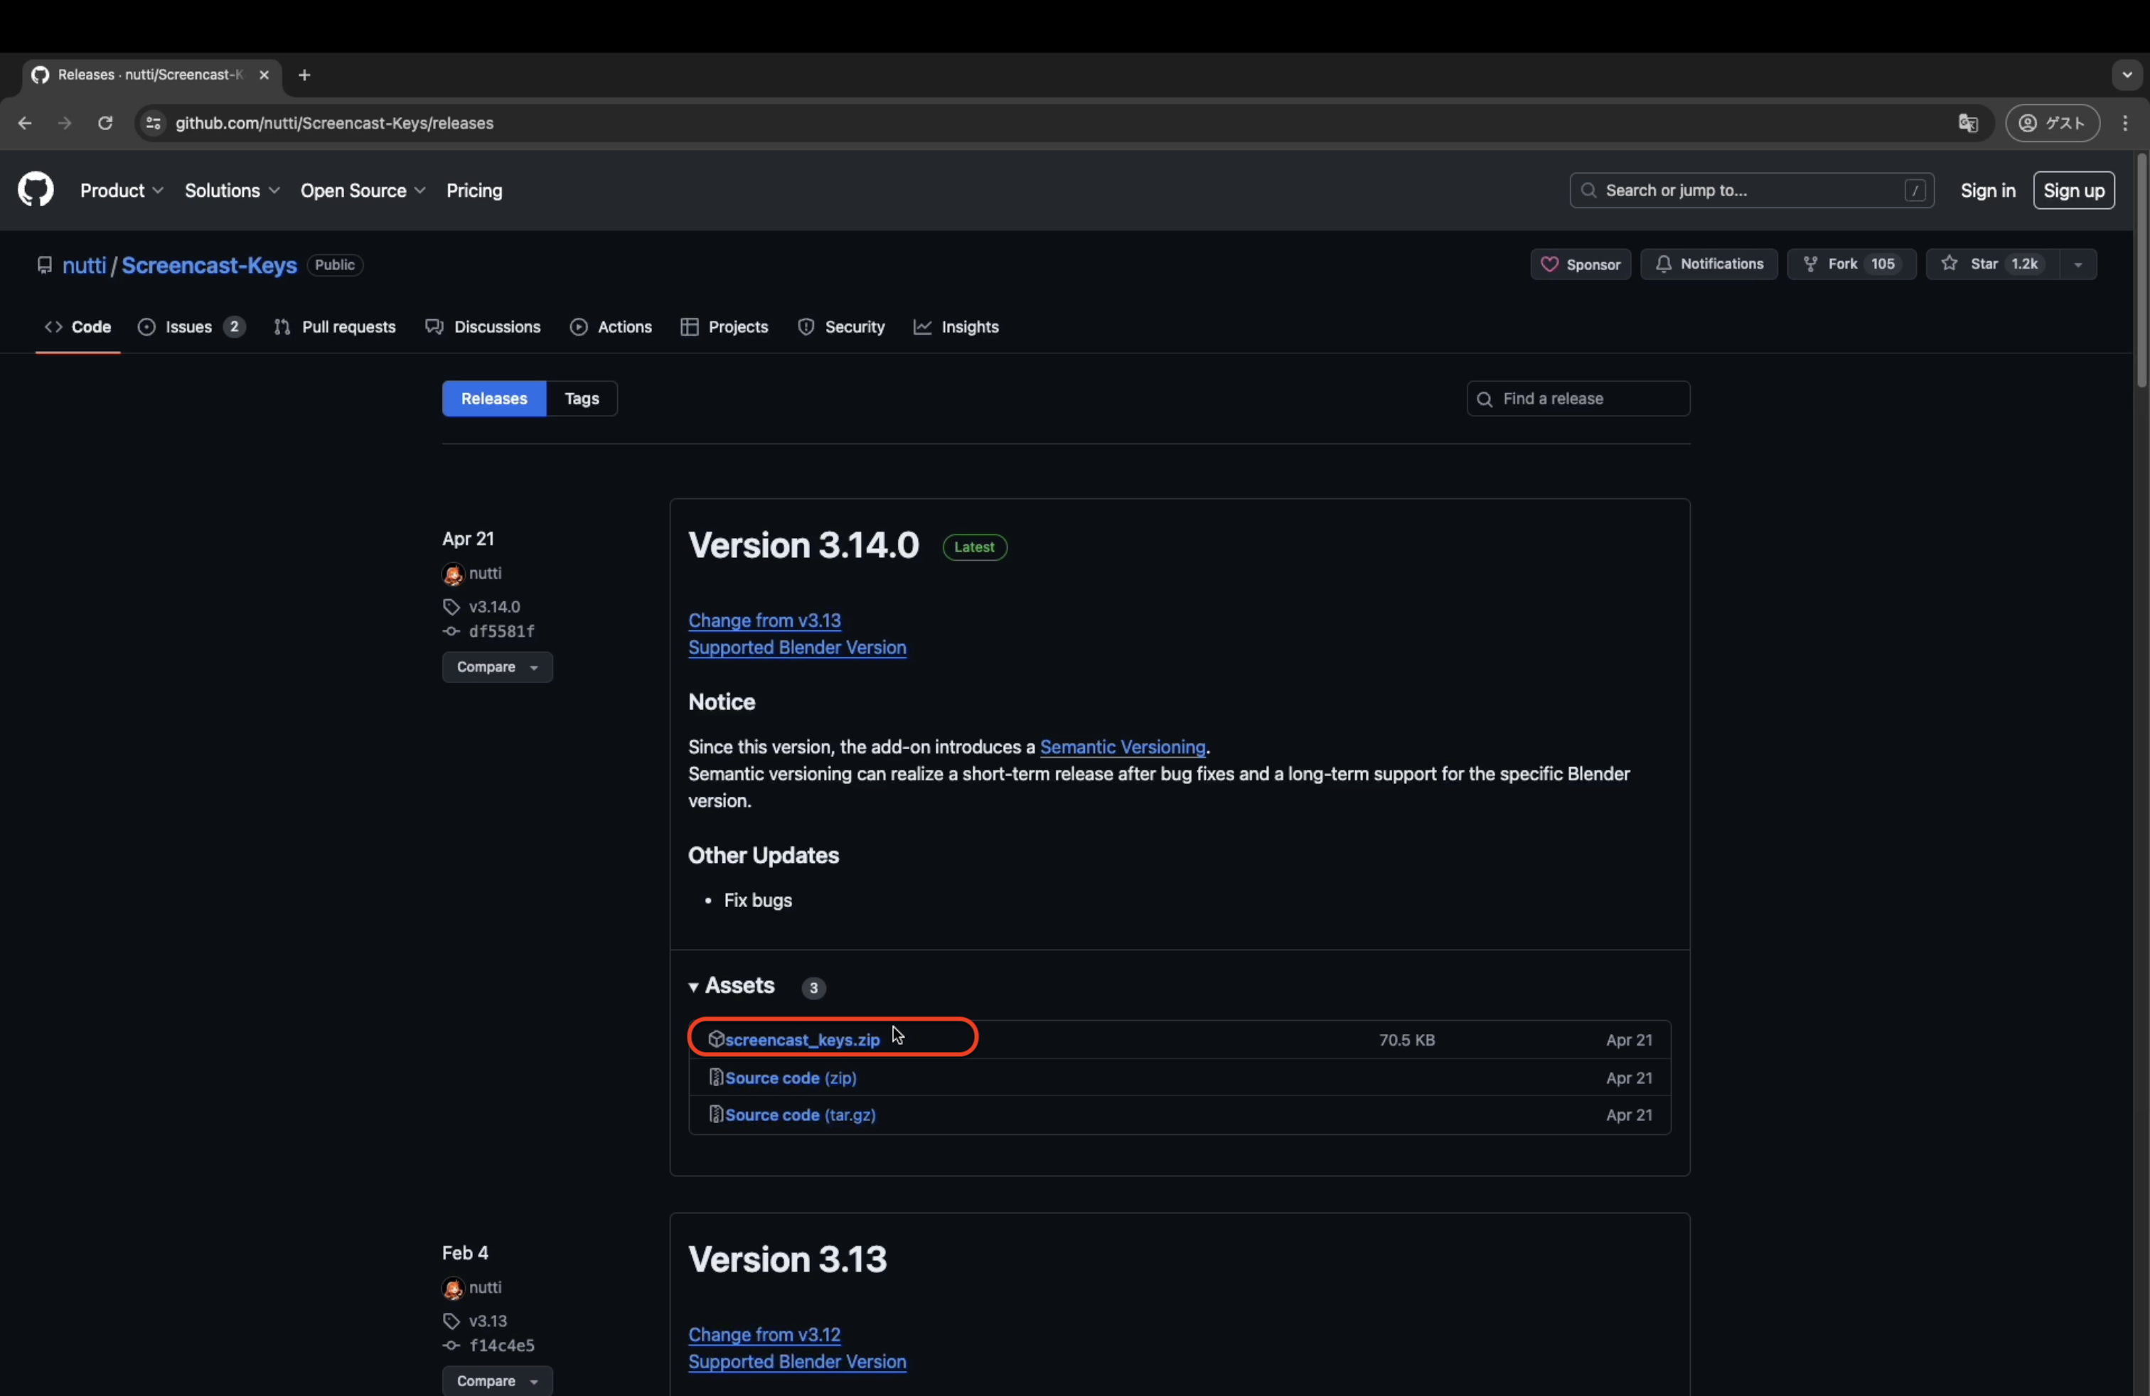Expand the Open Source menu

(x=363, y=190)
